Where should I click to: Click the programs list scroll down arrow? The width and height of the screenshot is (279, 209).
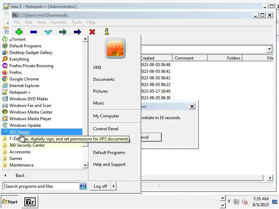(x=85, y=165)
